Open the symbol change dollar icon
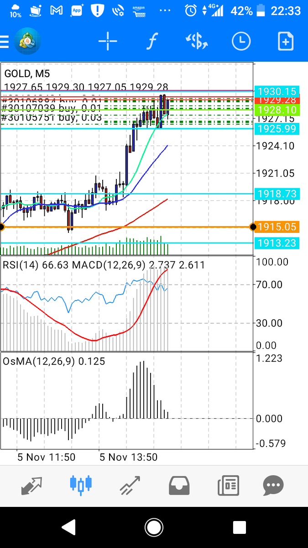The height and width of the screenshot is (548, 308). pos(197,42)
